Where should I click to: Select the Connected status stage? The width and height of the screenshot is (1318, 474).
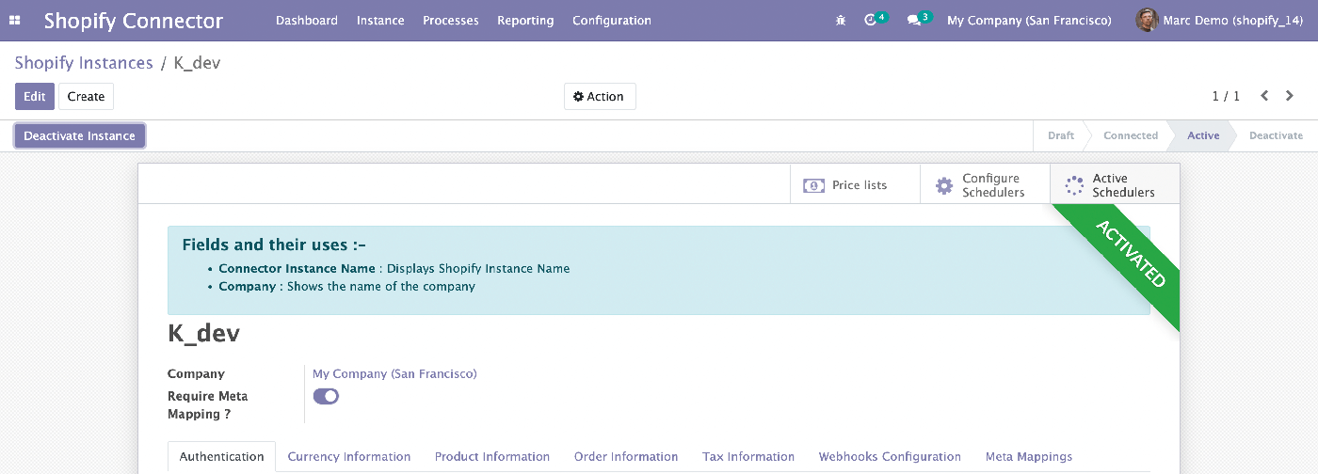point(1131,135)
